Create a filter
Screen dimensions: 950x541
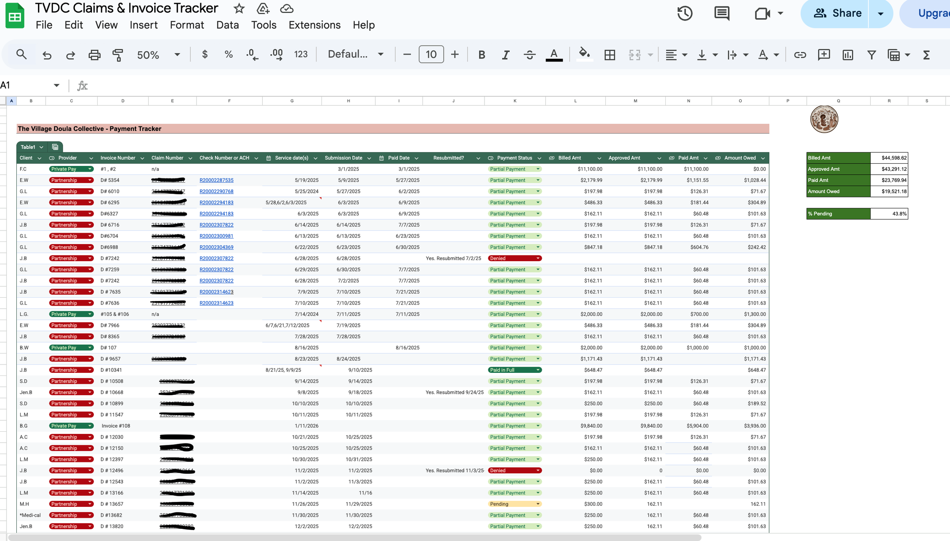[x=871, y=55]
